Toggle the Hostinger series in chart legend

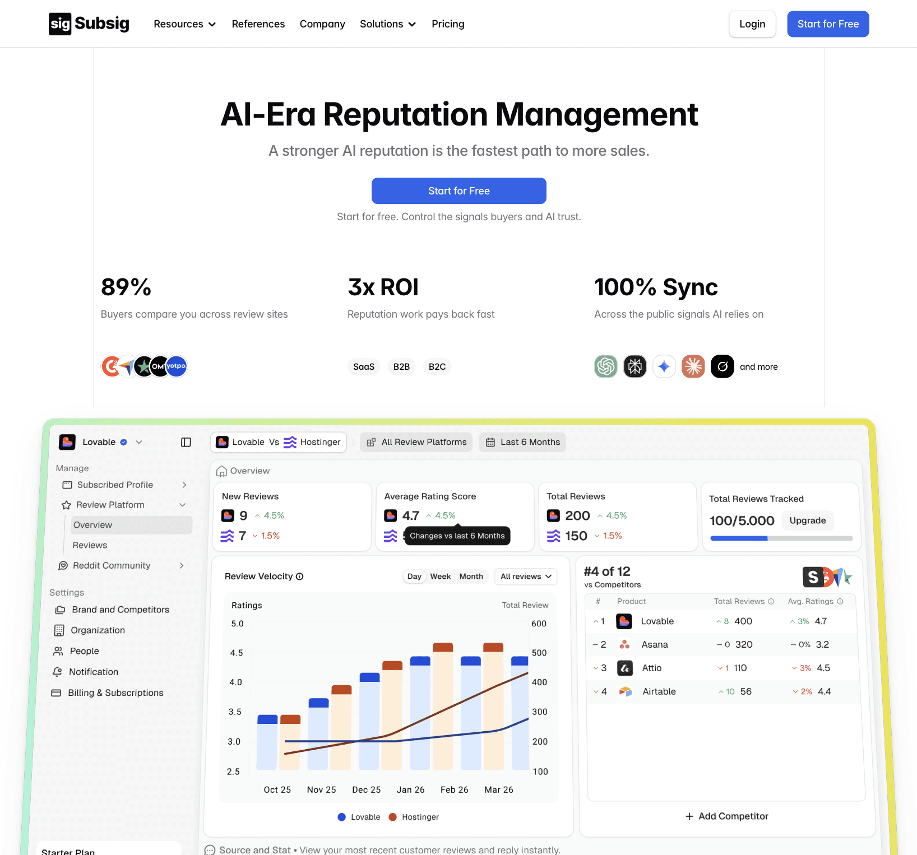414,817
